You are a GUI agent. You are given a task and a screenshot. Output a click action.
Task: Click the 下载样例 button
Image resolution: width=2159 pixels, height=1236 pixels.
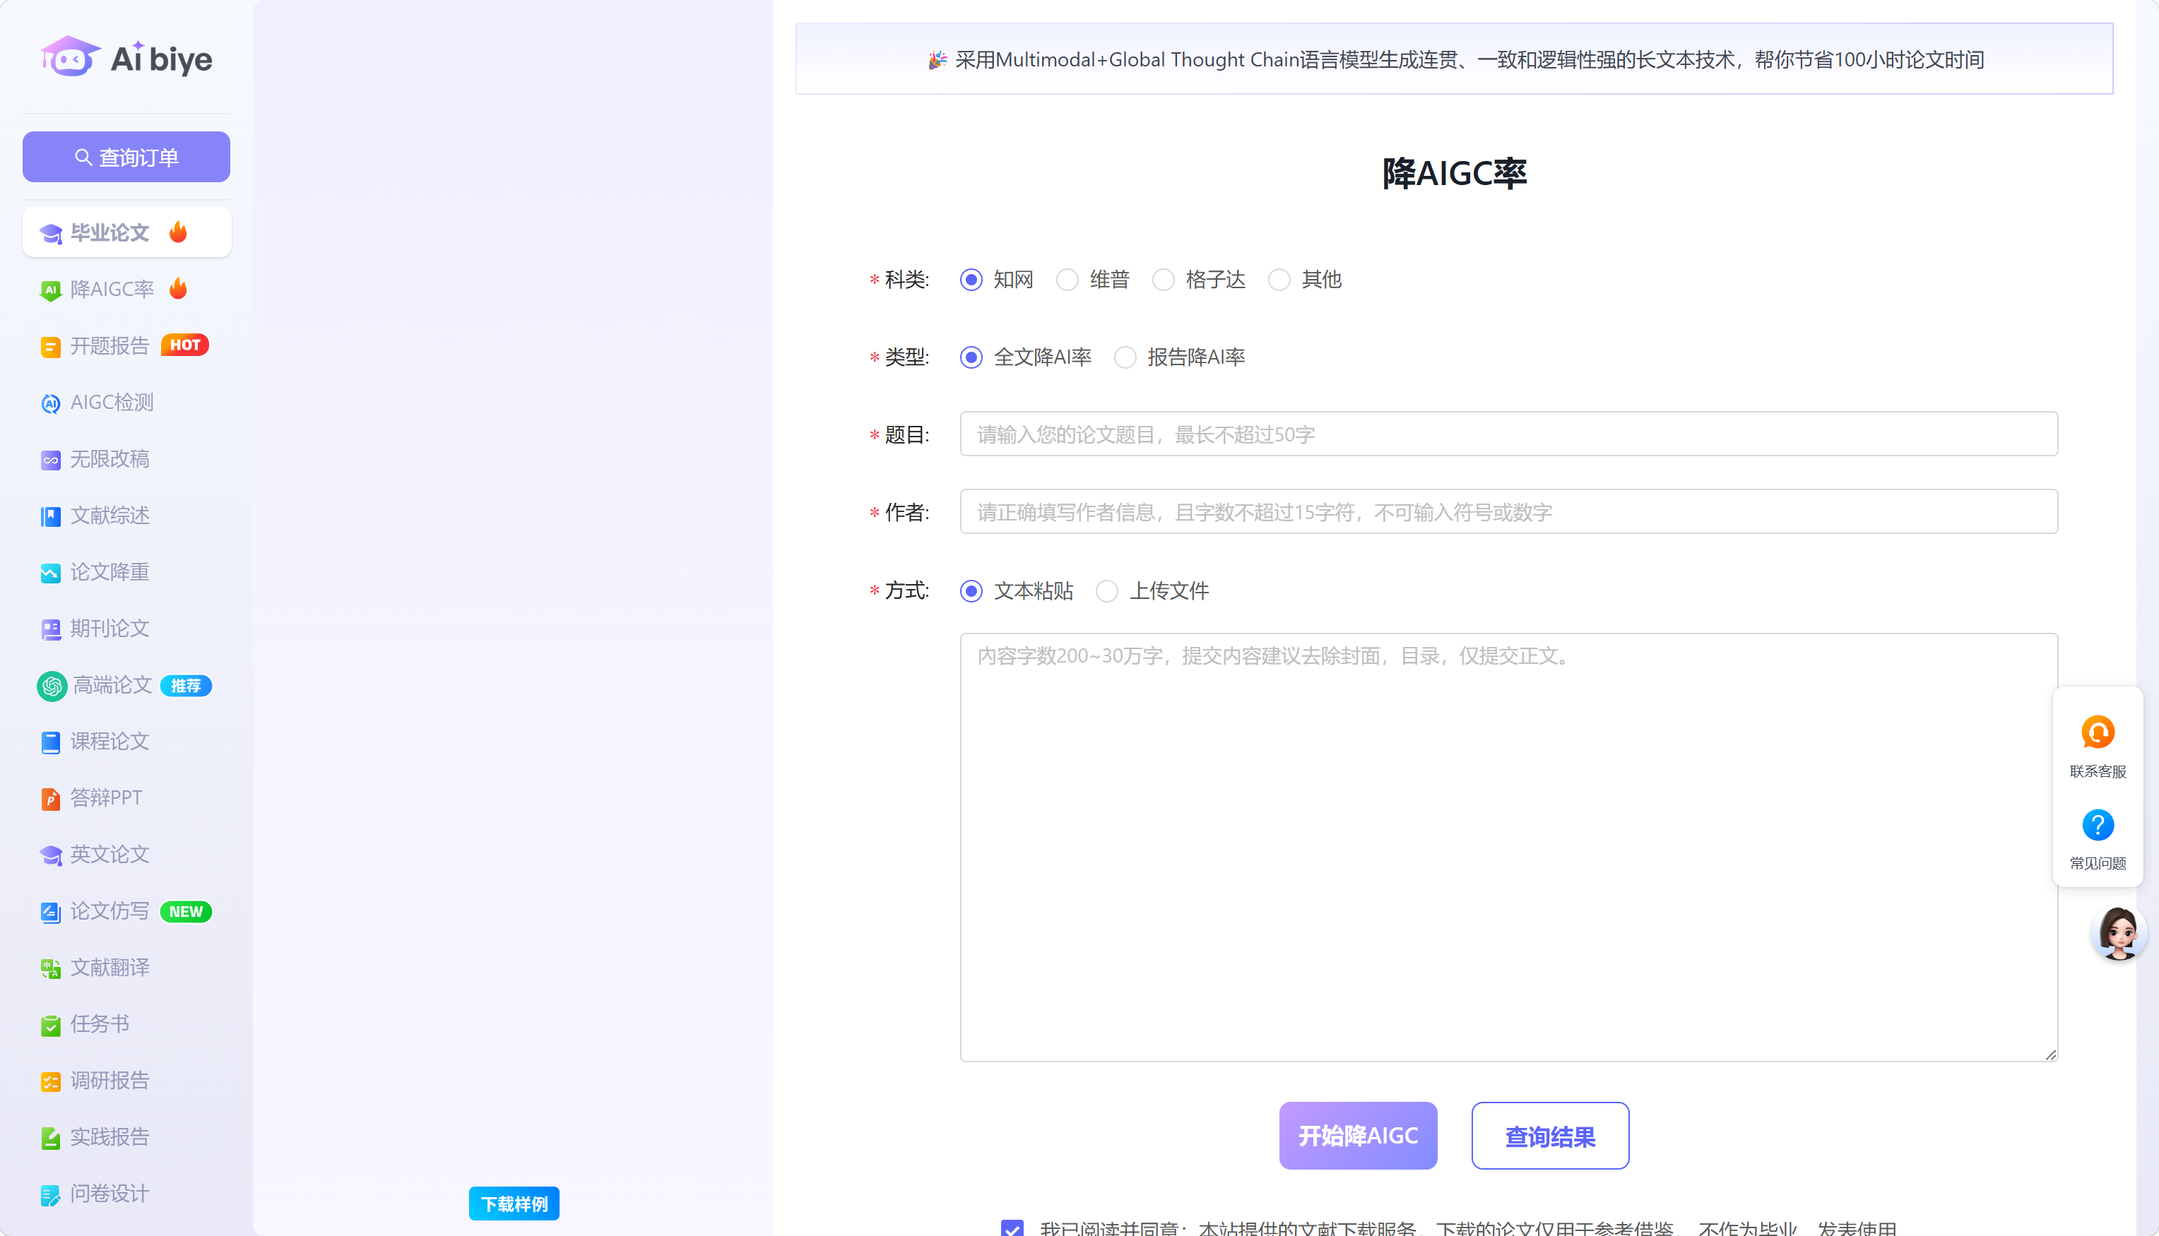coord(514,1204)
